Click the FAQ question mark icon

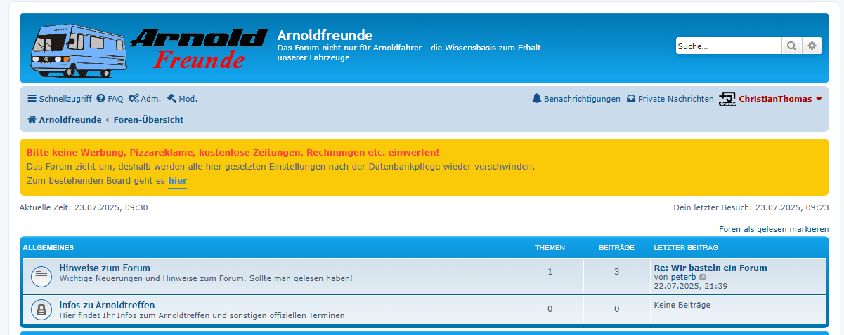101,99
